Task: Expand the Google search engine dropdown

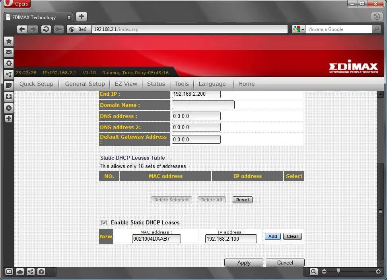Action: pyautogui.click(x=298, y=29)
